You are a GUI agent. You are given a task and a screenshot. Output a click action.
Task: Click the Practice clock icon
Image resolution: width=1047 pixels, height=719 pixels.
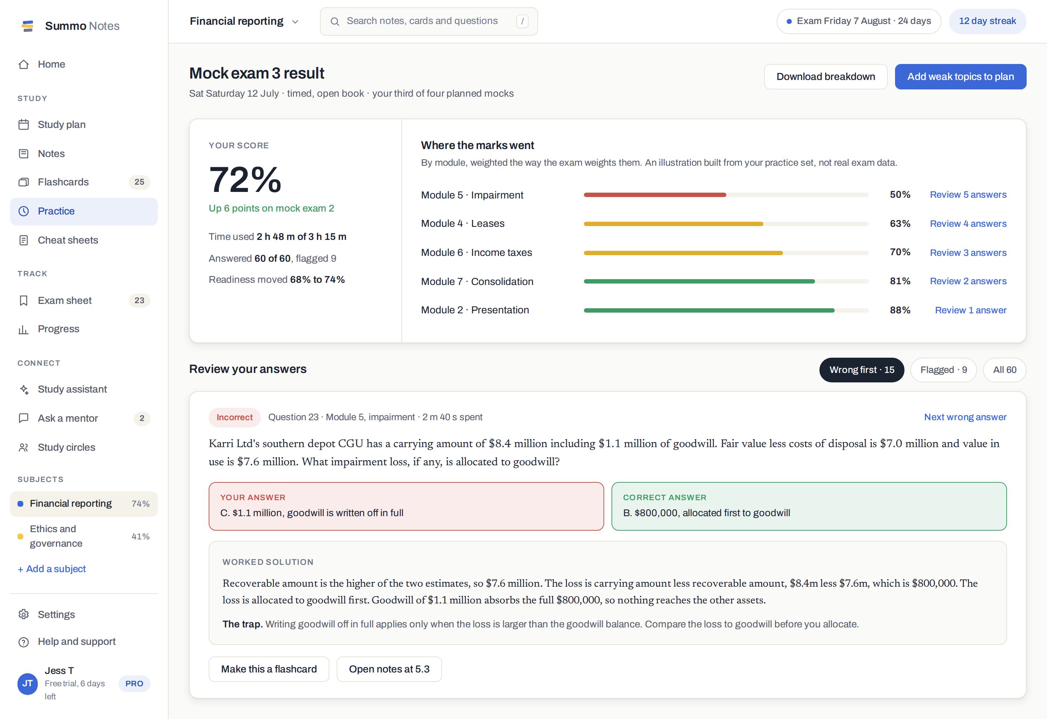pyautogui.click(x=24, y=211)
